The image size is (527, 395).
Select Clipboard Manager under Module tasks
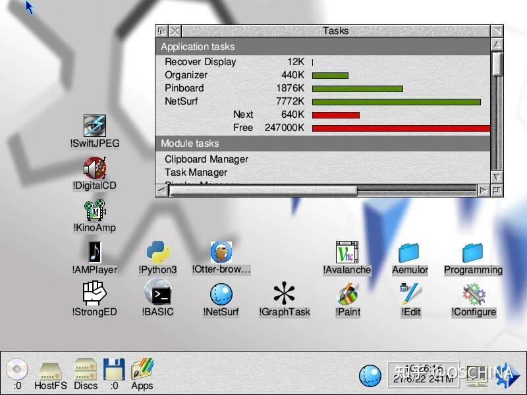click(206, 159)
